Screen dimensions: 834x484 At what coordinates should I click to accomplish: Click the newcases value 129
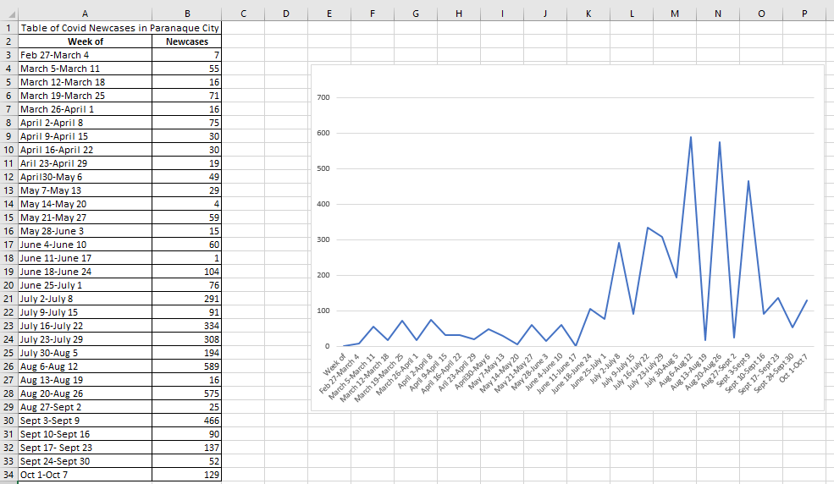[x=186, y=475]
